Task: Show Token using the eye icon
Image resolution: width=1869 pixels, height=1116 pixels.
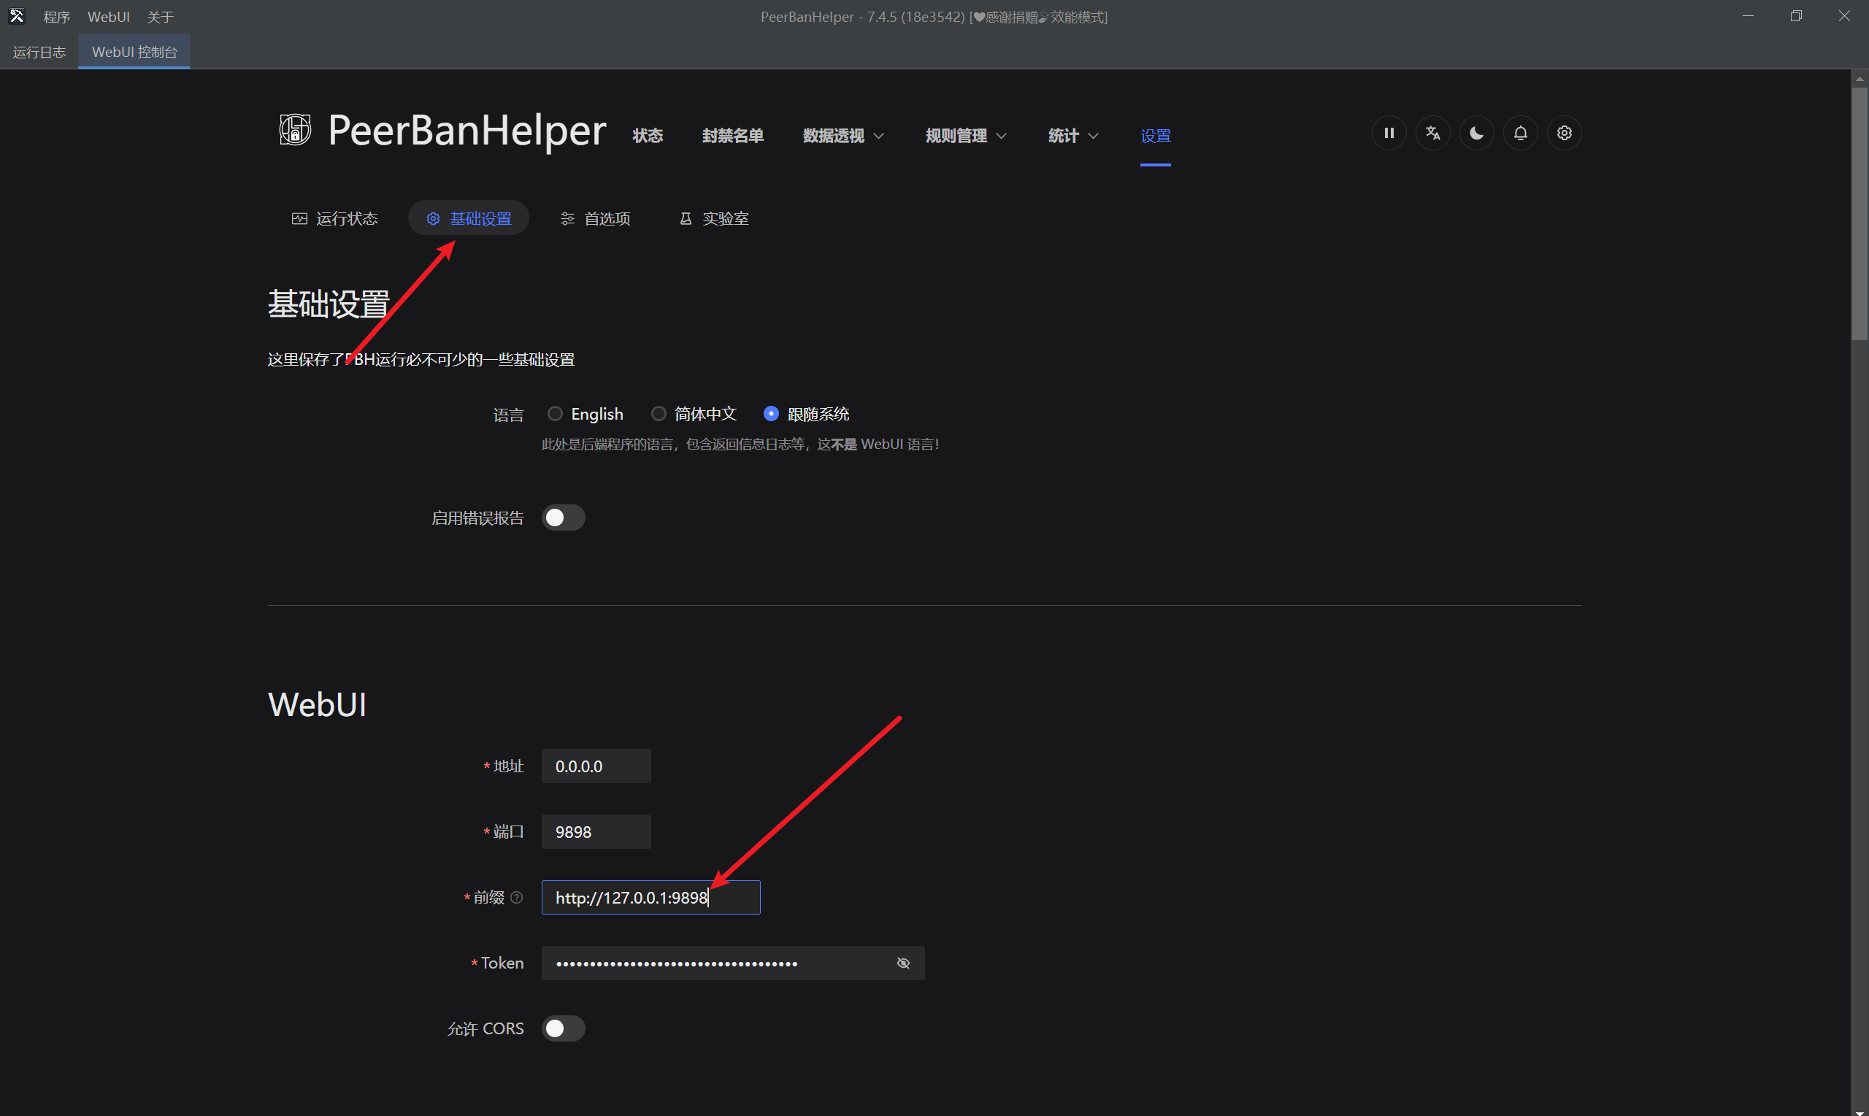Action: coord(902,963)
